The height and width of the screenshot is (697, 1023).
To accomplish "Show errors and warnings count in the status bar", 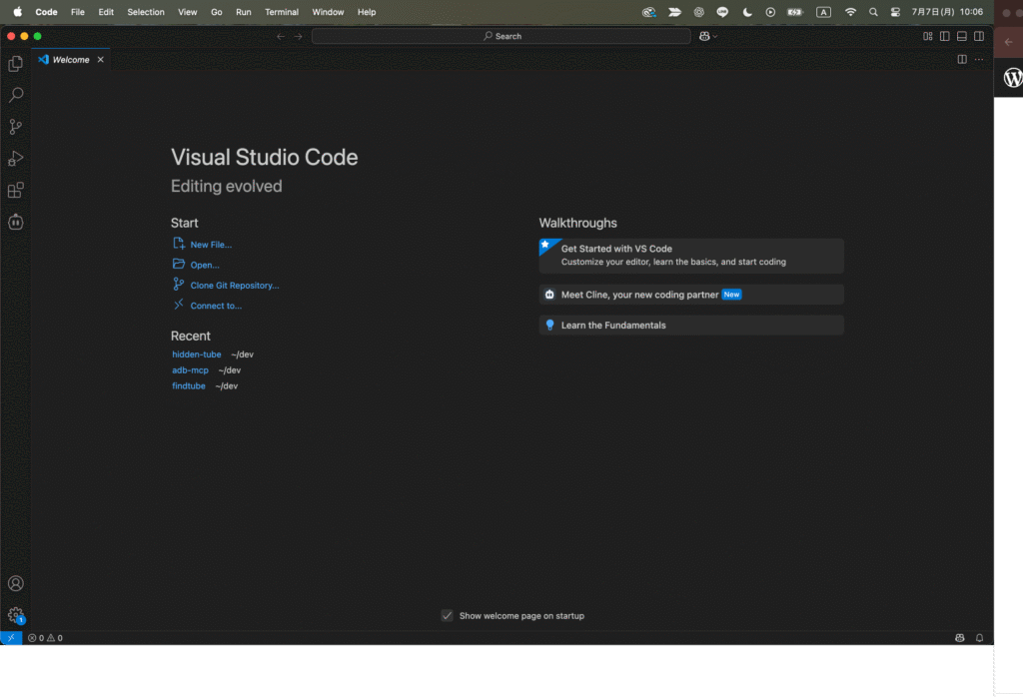I will click(46, 638).
